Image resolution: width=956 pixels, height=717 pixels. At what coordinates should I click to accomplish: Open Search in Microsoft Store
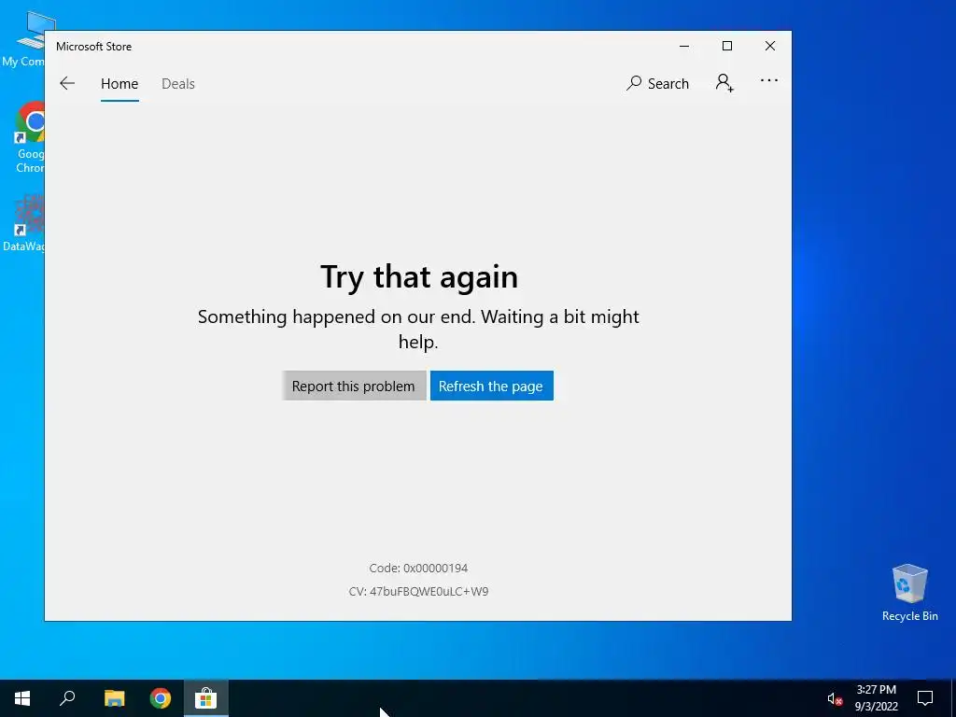(657, 83)
